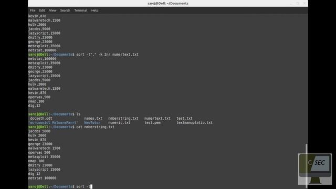
Task: Select directory 'ec-counicl MalwareParrt' in ls output
Action: [53, 122]
